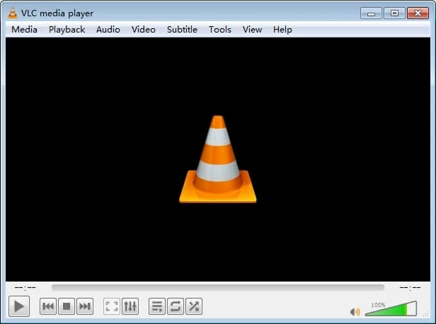
Task: Toggle fullscreen video mode
Action: [111, 306]
